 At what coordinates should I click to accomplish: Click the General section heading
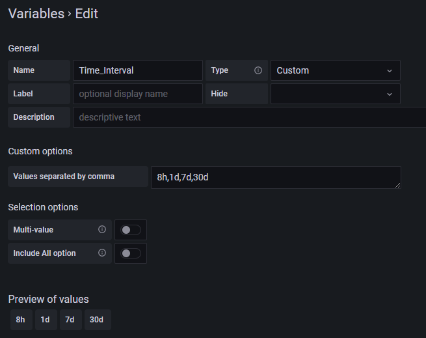click(23, 48)
